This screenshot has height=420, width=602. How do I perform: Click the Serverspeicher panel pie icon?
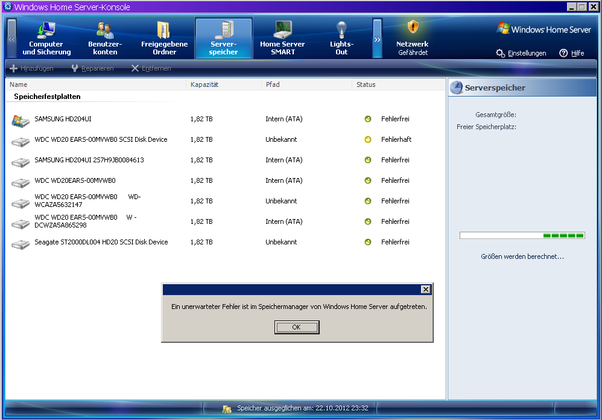(x=457, y=87)
